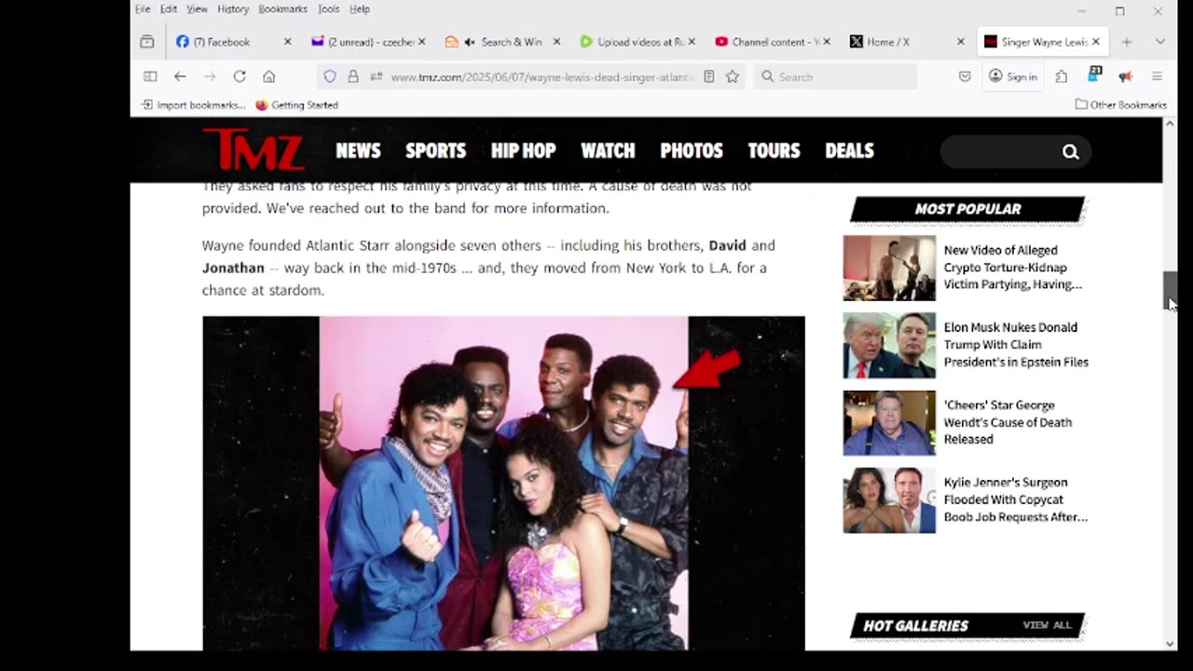
Task: Go back one page
Action: [x=180, y=76]
